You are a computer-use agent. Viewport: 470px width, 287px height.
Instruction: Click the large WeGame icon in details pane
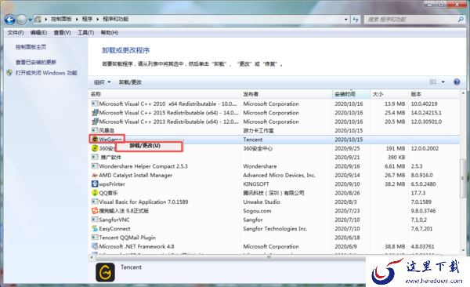(105, 272)
